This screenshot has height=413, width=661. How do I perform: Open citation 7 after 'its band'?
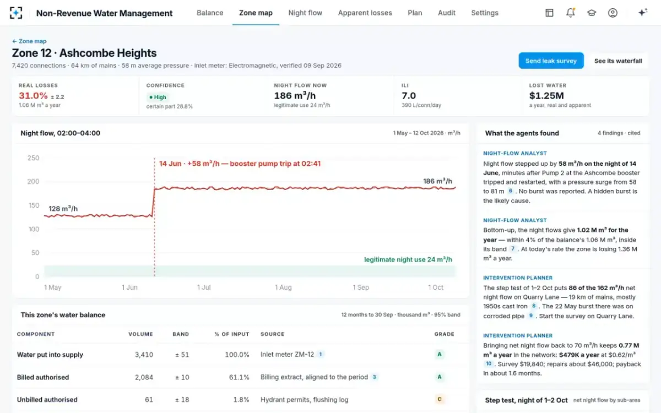[x=513, y=249]
